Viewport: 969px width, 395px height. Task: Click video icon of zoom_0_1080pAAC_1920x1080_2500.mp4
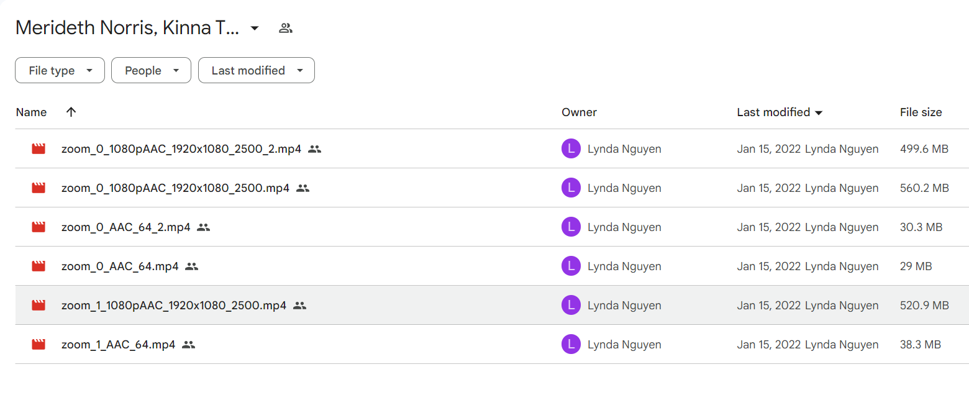click(x=39, y=188)
